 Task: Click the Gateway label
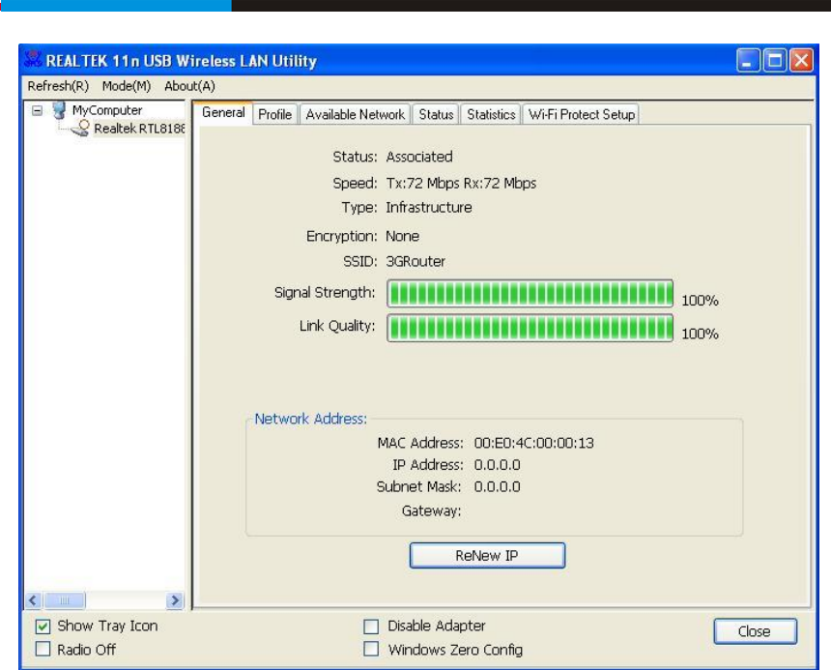click(x=431, y=511)
